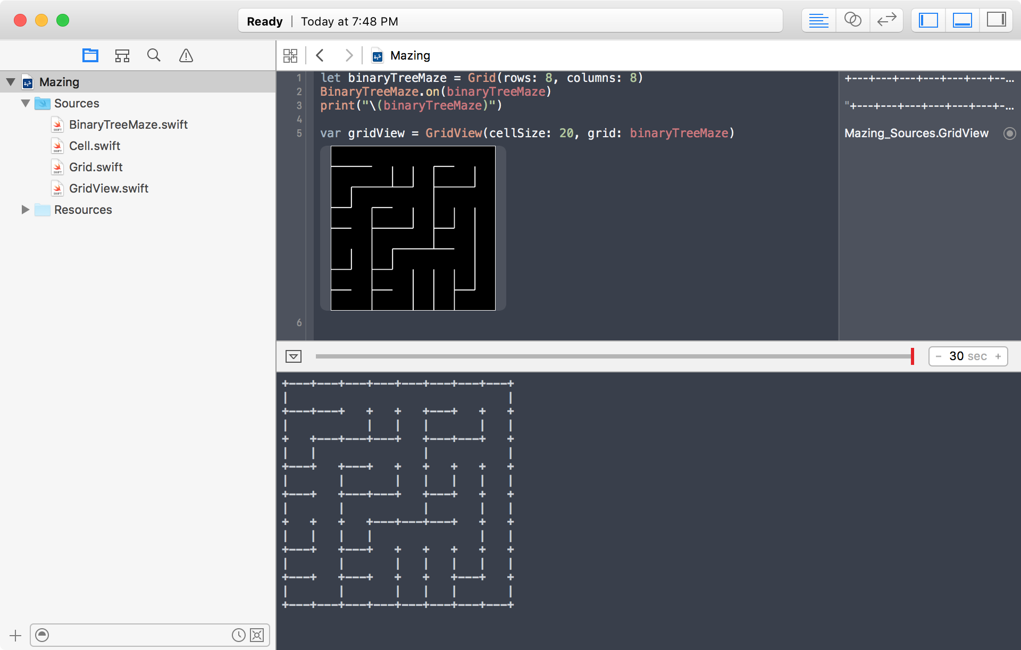Increase timeline duration with plus
The height and width of the screenshot is (650, 1021).
point(998,356)
